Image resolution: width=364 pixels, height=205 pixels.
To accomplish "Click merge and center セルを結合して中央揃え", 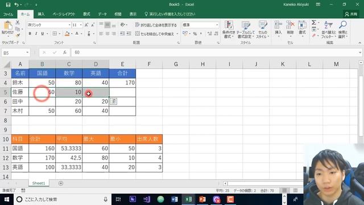I will pos(155,34).
